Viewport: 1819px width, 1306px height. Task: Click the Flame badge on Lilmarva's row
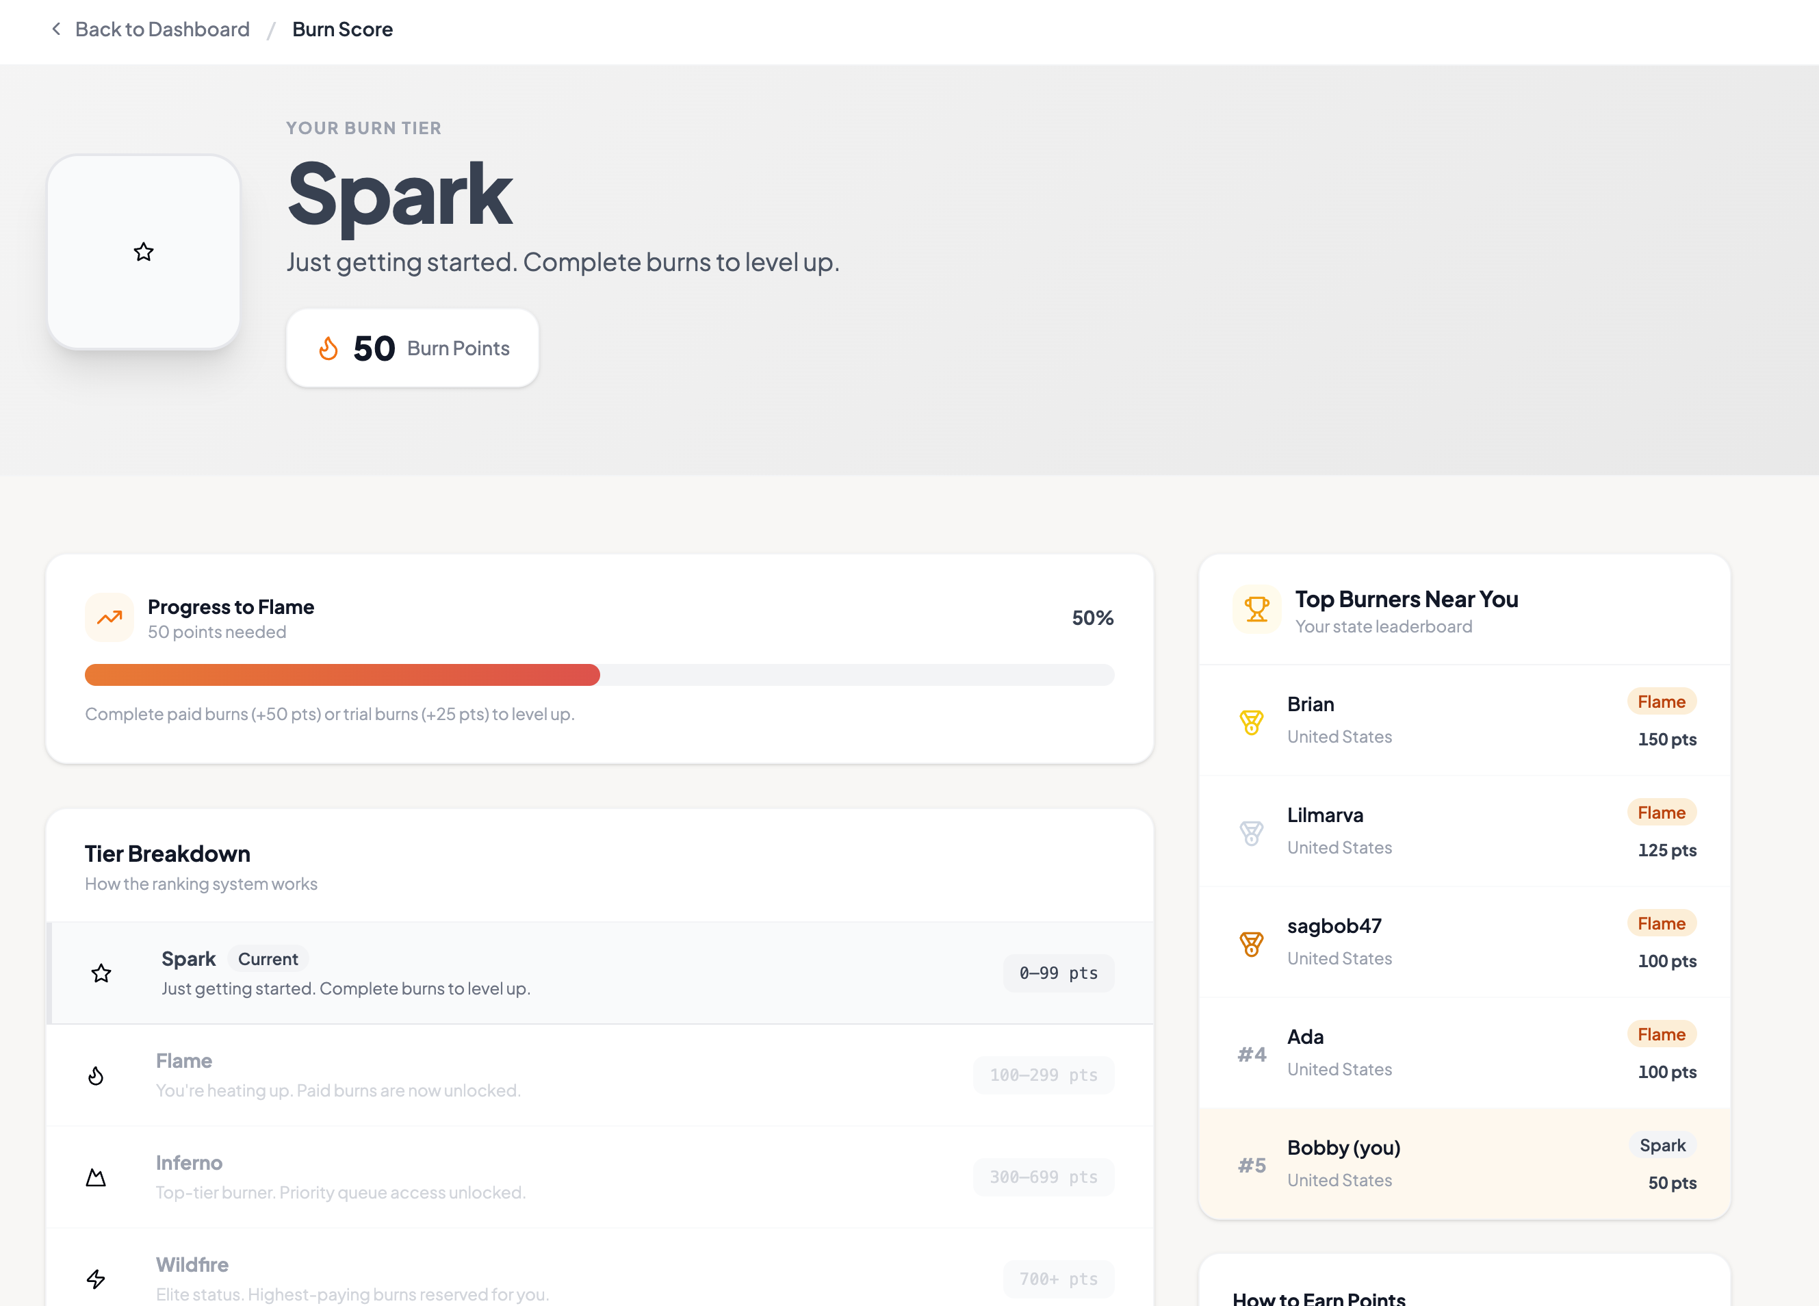point(1661,812)
